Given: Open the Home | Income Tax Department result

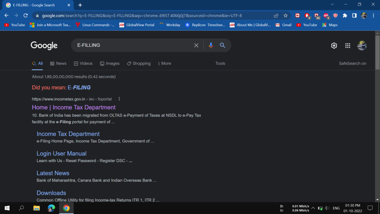Looking at the screenshot, I should tap(74, 107).
